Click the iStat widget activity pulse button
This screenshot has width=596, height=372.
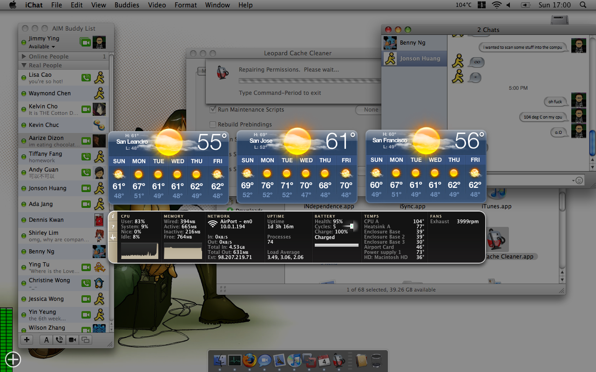click(x=113, y=237)
